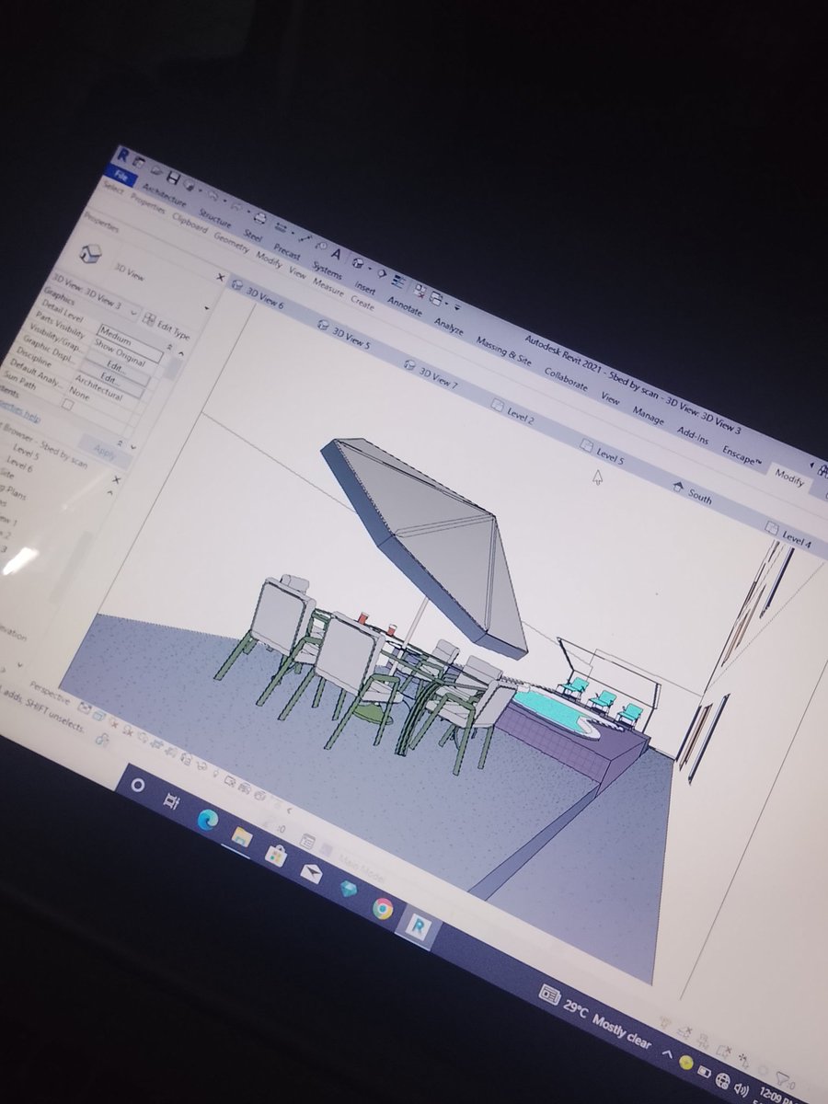Open the Massing & Site tab
The height and width of the screenshot is (1104, 828).
503,352
